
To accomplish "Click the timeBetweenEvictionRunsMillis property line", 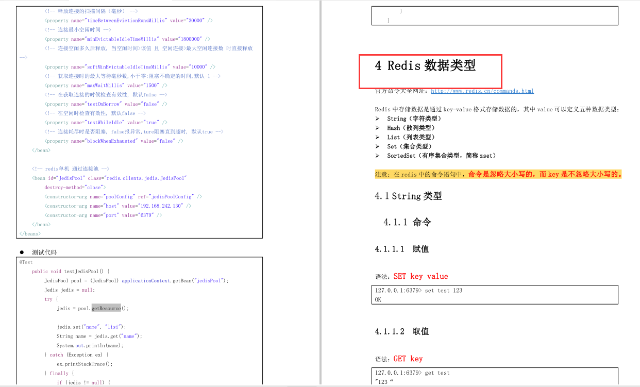I will click(x=128, y=21).
